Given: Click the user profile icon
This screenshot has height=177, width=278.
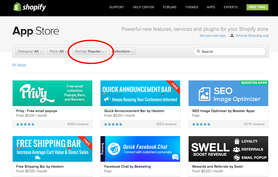Looking at the screenshot, I should pos(232,35).
